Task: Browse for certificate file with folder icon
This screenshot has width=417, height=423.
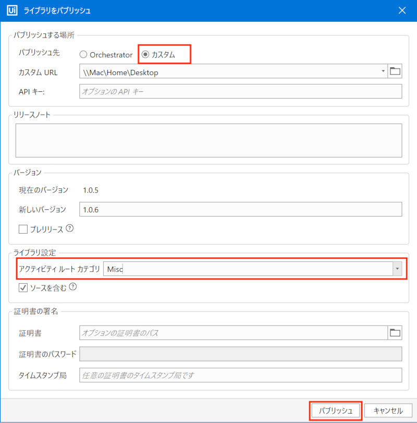Action: (x=395, y=333)
